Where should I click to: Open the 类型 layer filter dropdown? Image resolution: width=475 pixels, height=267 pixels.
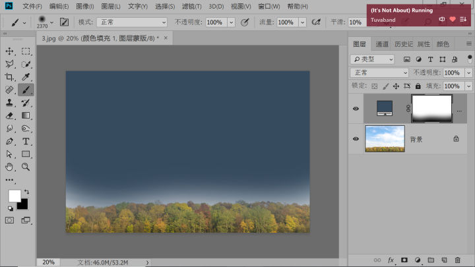[373, 59]
